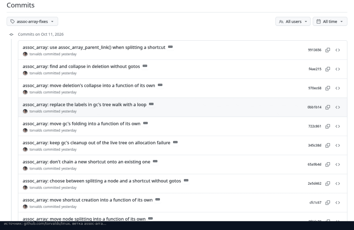The image size is (354, 230).
Task: Open commit hash link cfc1c67
Action: coord(315,202)
